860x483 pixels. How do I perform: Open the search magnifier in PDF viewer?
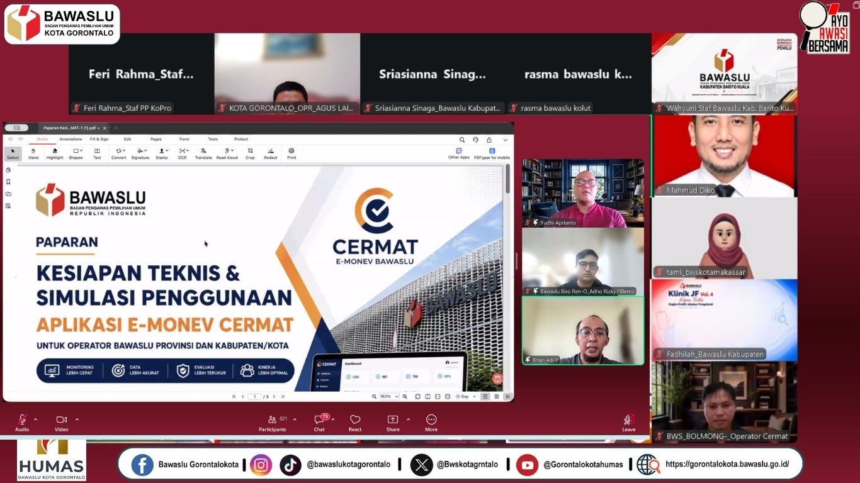462,140
